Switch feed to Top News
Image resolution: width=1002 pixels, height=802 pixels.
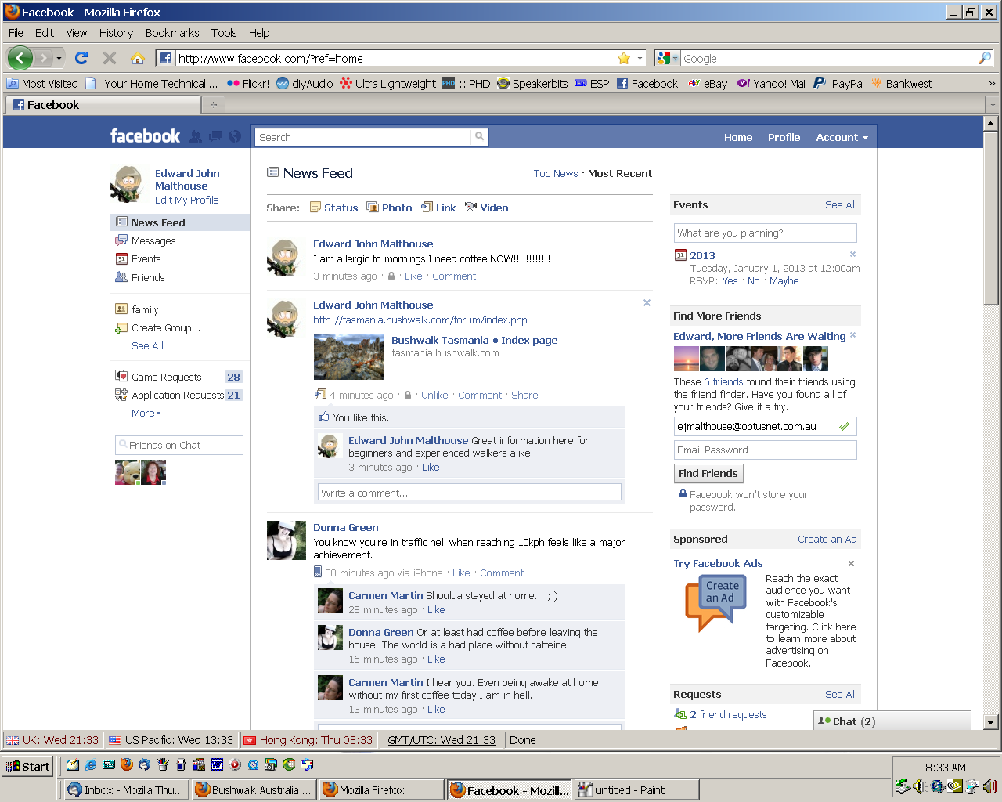pos(556,174)
